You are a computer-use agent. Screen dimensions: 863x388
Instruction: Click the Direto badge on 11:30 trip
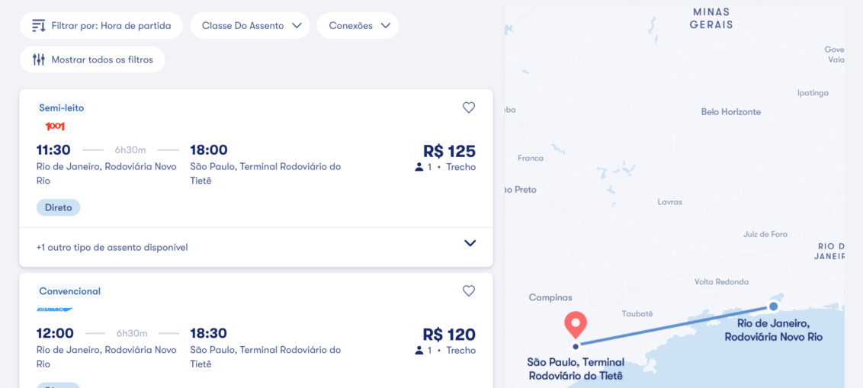[58, 207]
